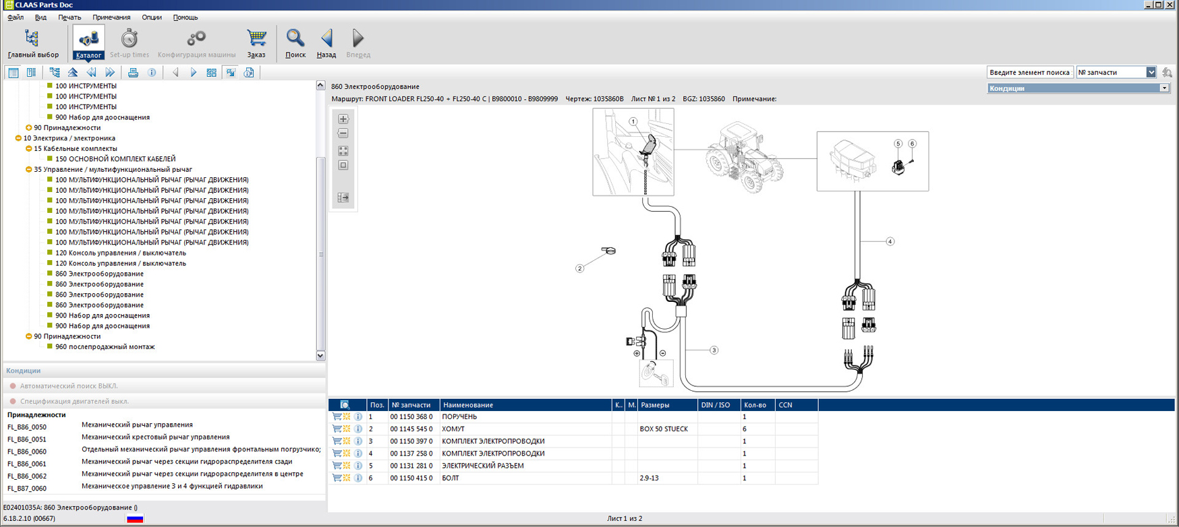Click the printer icon in toolbar
Viewport: 1179px width, 527px height.
[x=133, y=73]
